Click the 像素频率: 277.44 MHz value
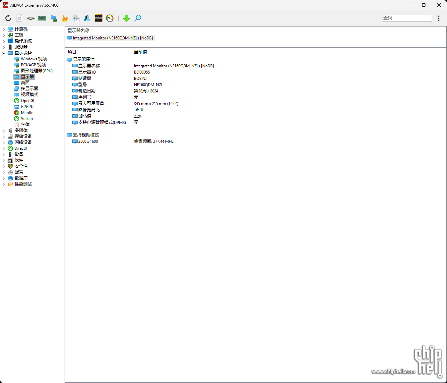Viewport: 447px width, 383px height. pos(154,141)
